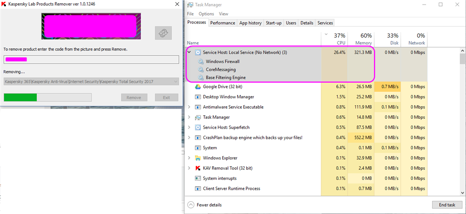The image size is (466, 214).
Task: Select the 552.2 MB CrashPlan memory value
Action: tap(362, 138)
